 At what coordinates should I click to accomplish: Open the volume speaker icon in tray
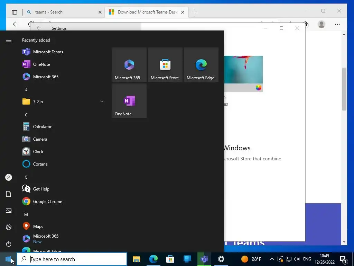tap(297, 259)
